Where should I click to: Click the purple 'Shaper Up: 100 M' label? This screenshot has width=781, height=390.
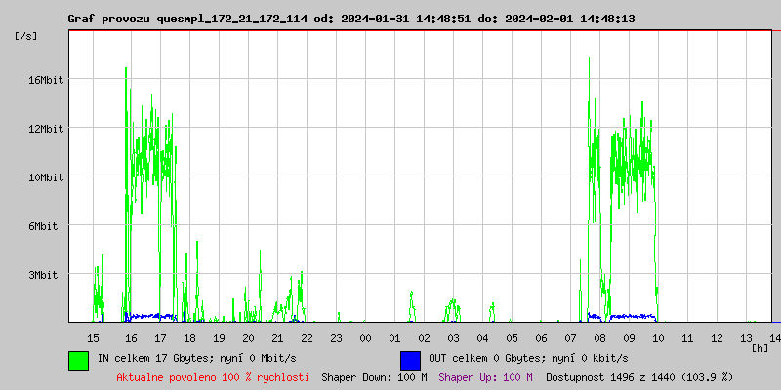pyautogui.click(x=485, y=376)
